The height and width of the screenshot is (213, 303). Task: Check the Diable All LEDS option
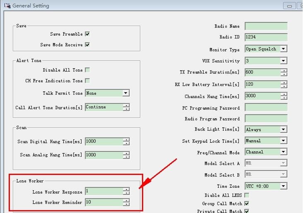[247, 195]
